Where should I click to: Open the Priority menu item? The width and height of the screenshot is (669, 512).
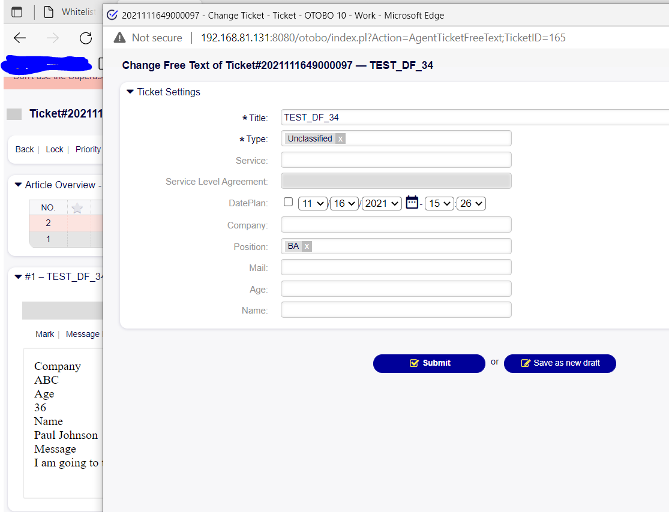coord(88,149)
